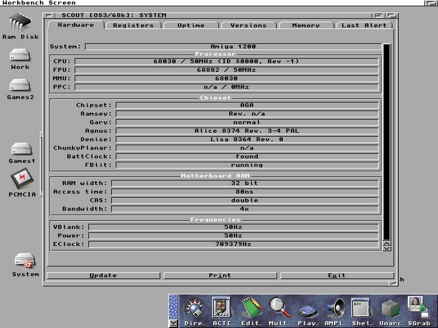Click the Agnus value 'Alice 8374 Rev. 3-4 PAL'
The height and width of the screenshot is (328, 438).
pyautogui.click(x=247, y=131)
